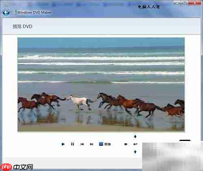Click the blue menu icon beside 菜单
This screenshot has height=171, width=203.
point(101,144)
